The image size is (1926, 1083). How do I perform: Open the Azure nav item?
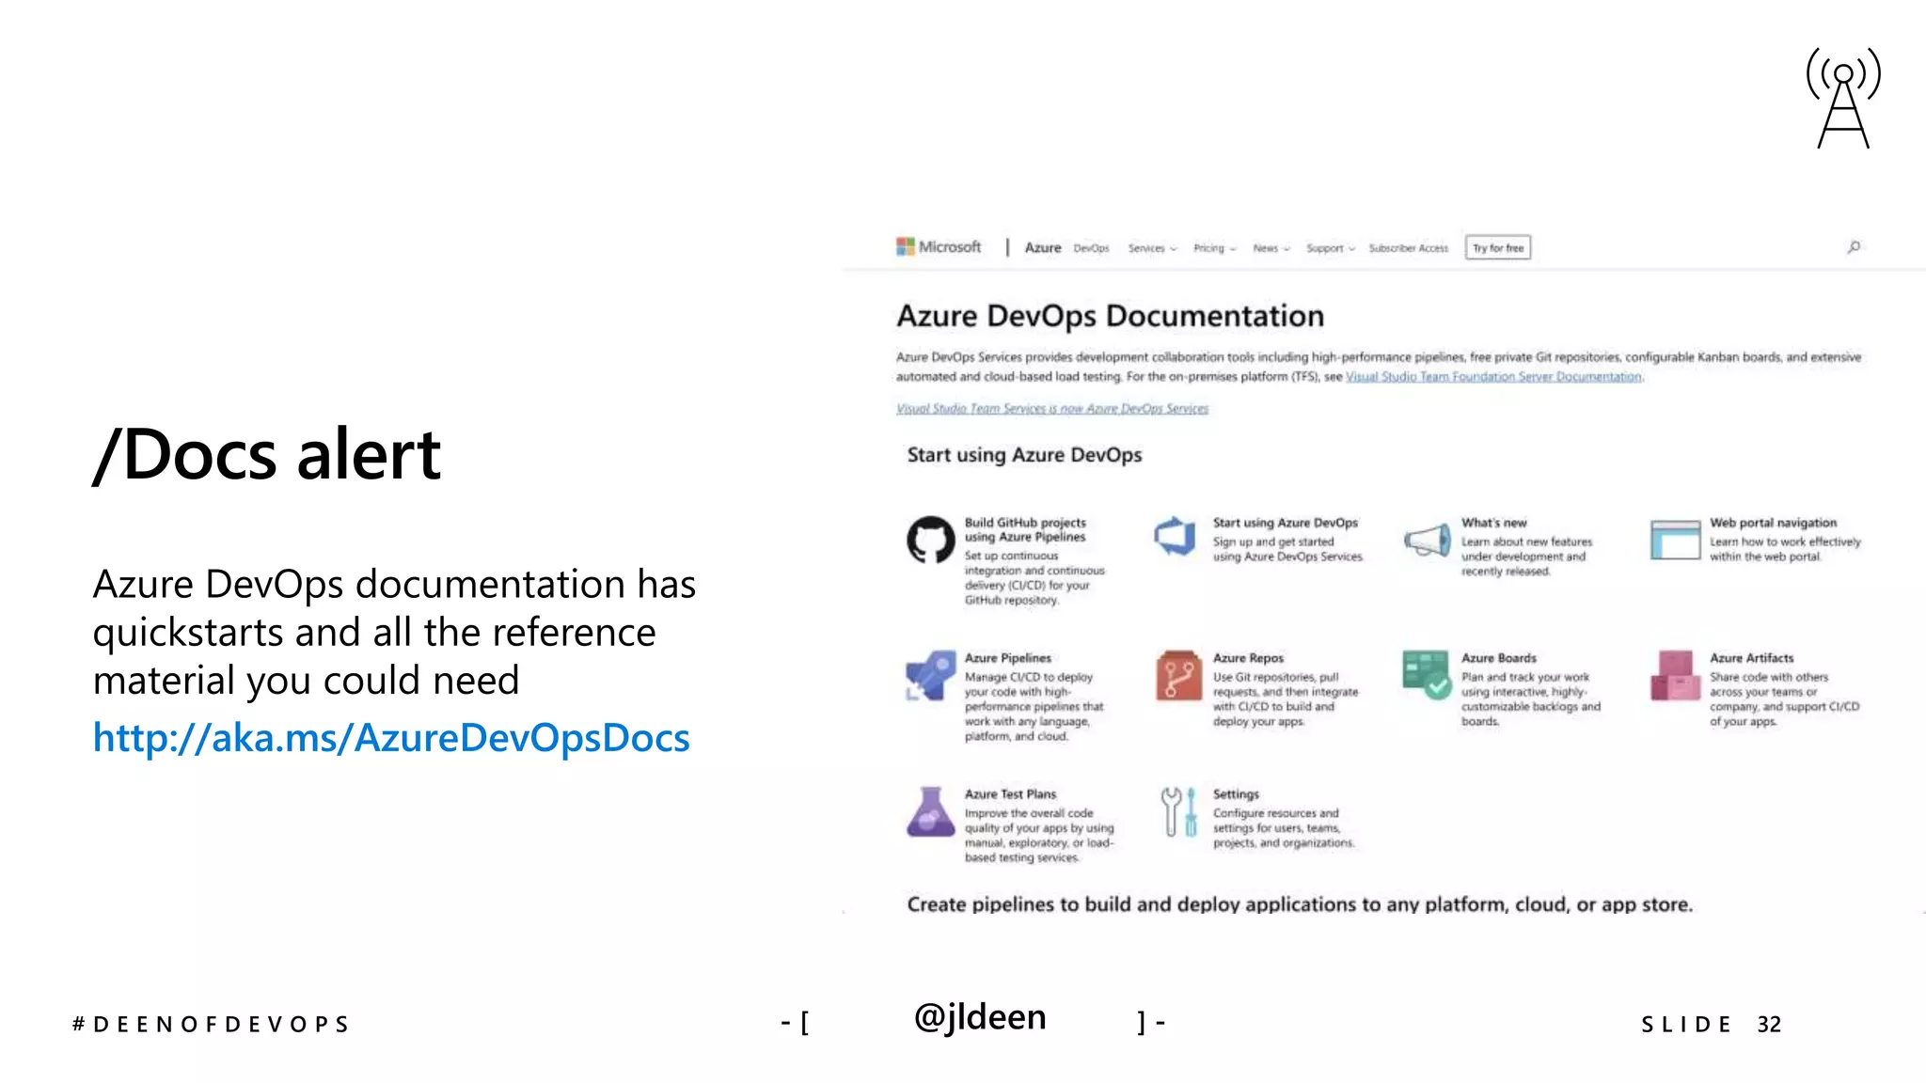click(x=1042, y=247)
